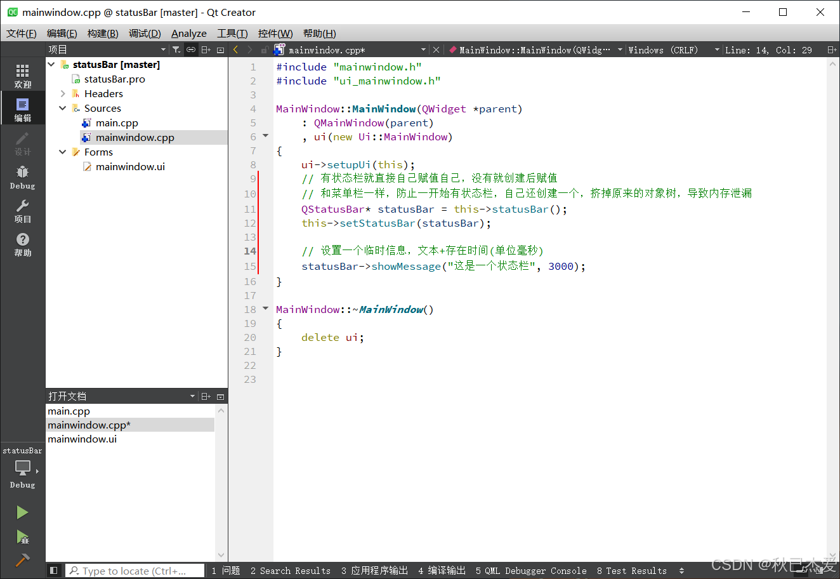Open the Analyze menu

(189, 33)
